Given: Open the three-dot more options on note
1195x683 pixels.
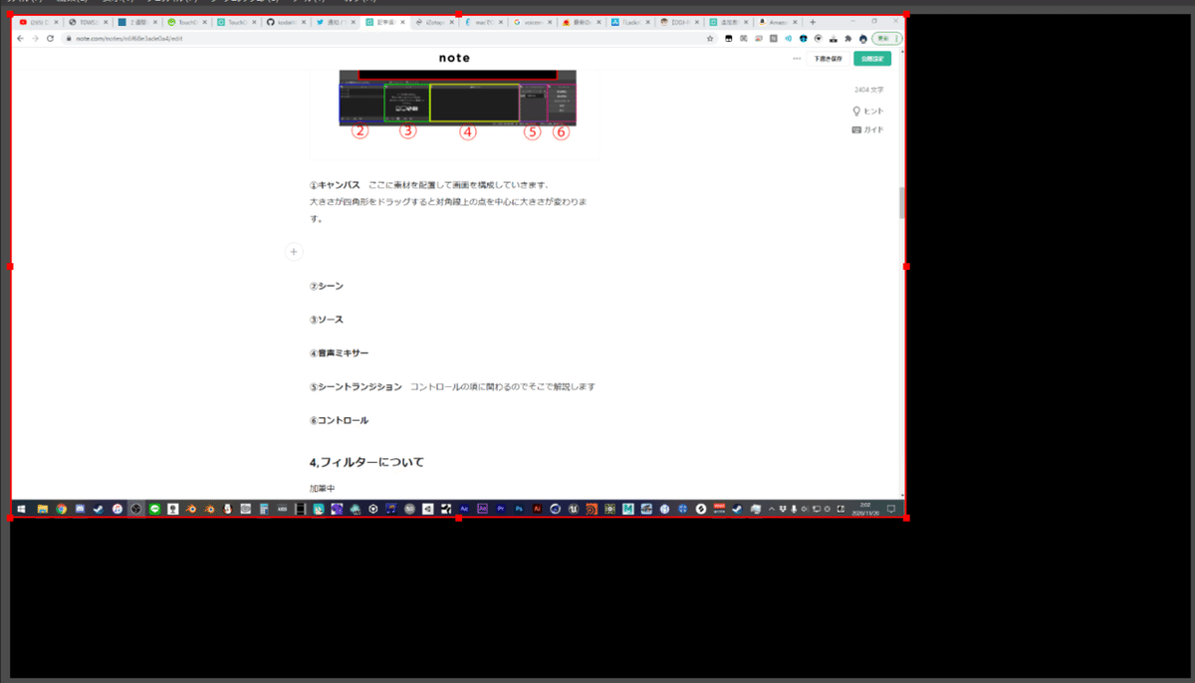Looking at the screenshot, I should [x=797, y=59].
